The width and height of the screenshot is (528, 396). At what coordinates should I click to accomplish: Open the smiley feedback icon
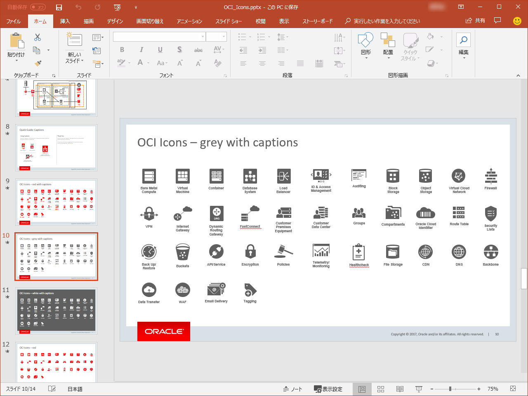(x=517, y=21)
